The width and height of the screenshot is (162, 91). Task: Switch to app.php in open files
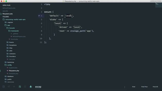pos(5,11)
